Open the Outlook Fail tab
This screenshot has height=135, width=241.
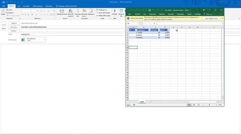click(3, 6)
